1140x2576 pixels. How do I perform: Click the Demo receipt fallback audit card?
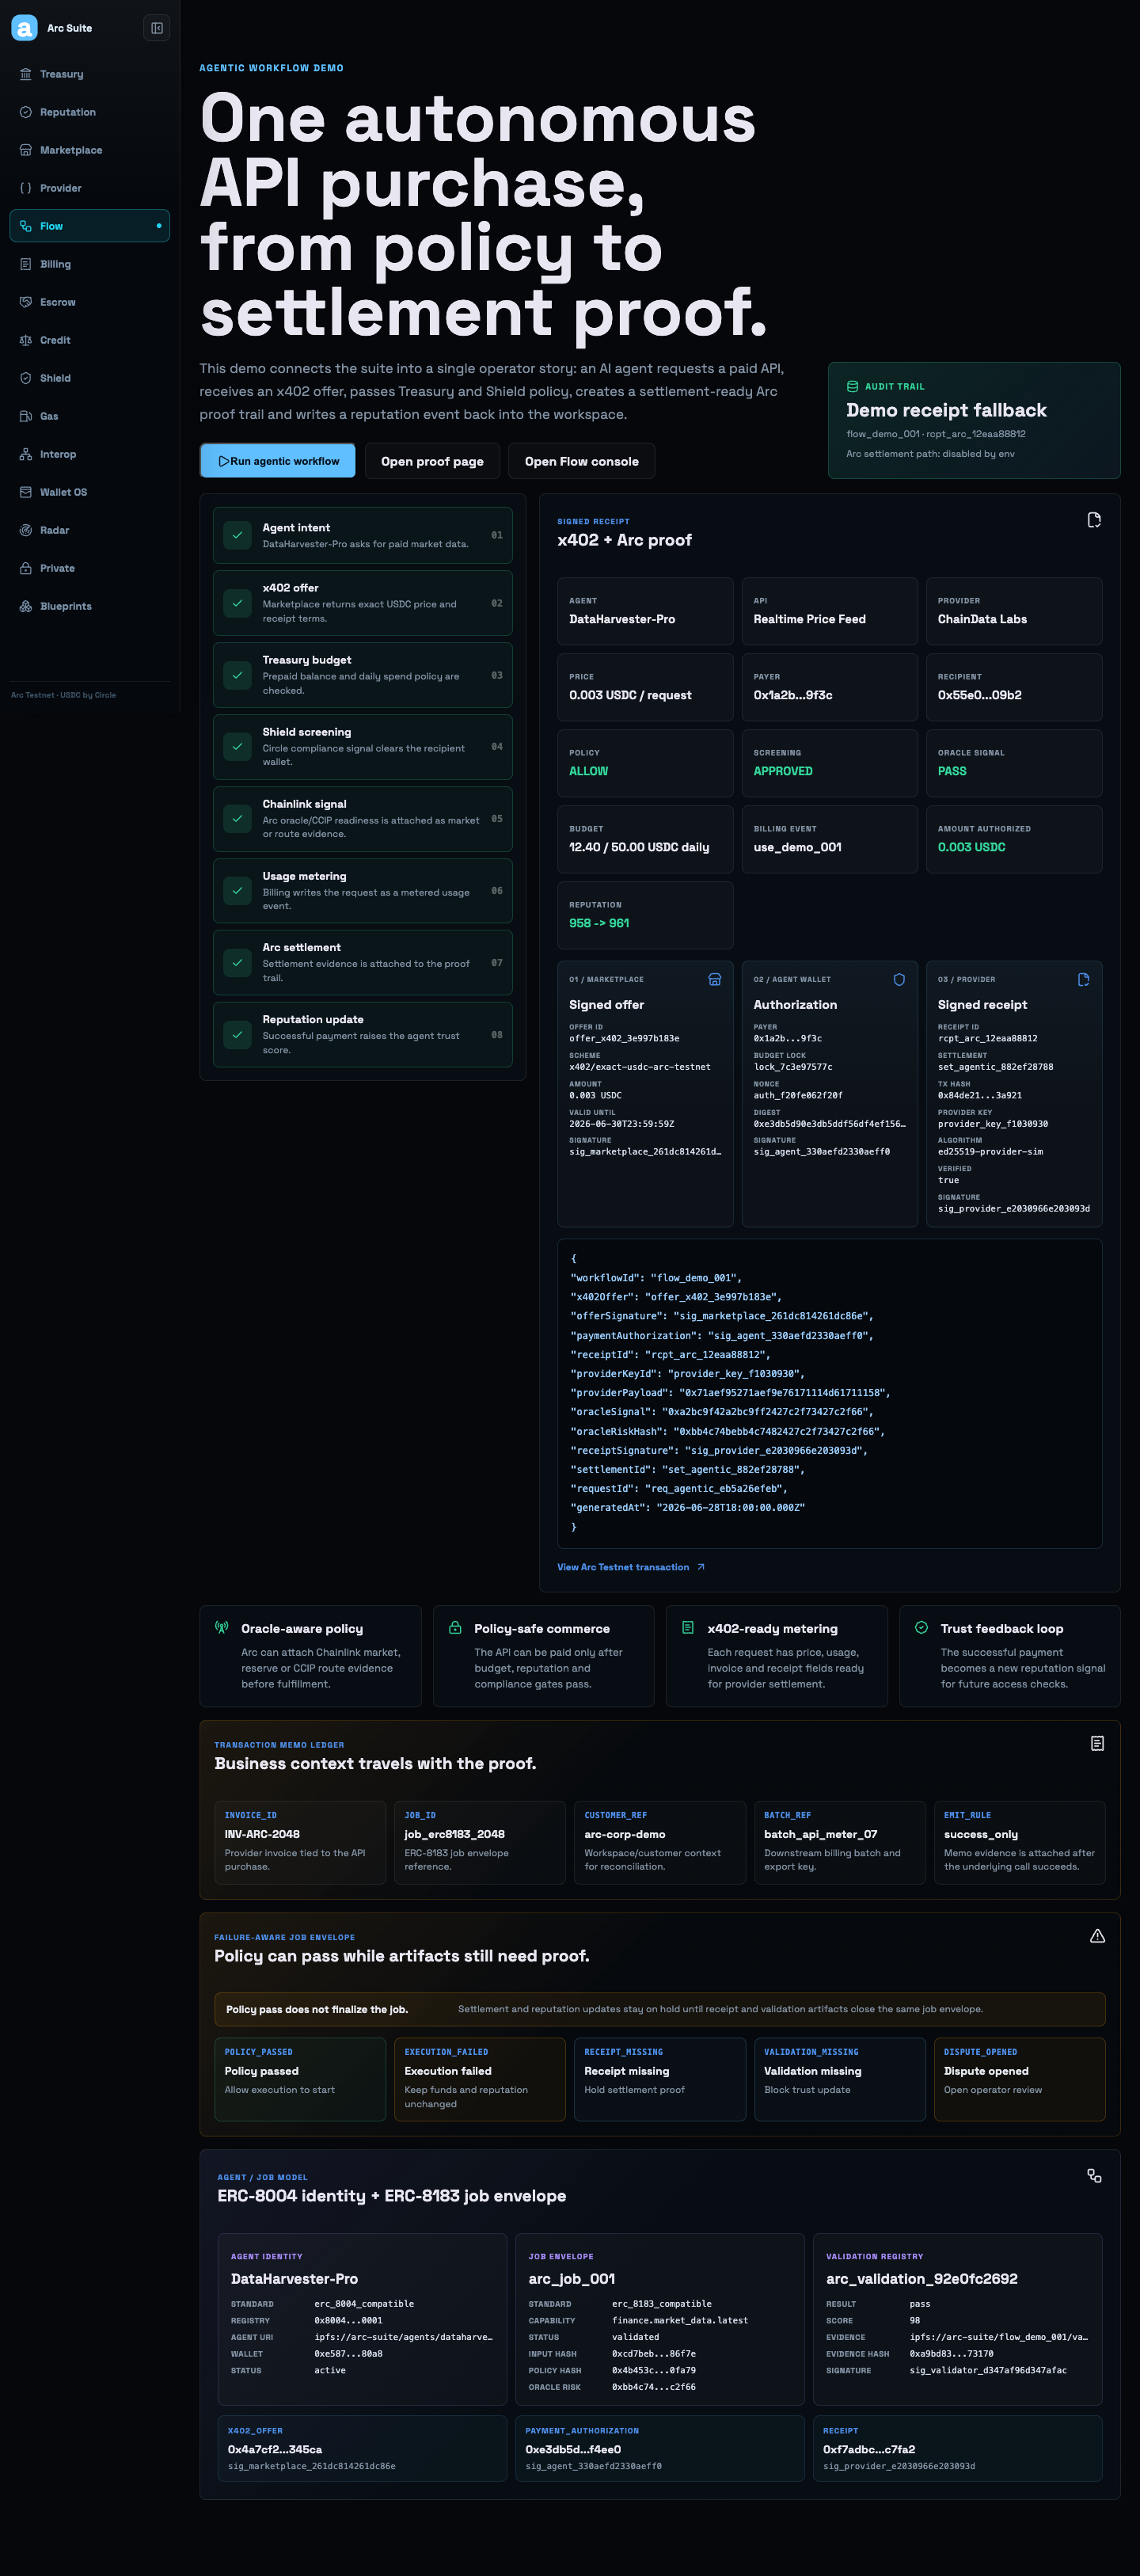tap(974, 420)
